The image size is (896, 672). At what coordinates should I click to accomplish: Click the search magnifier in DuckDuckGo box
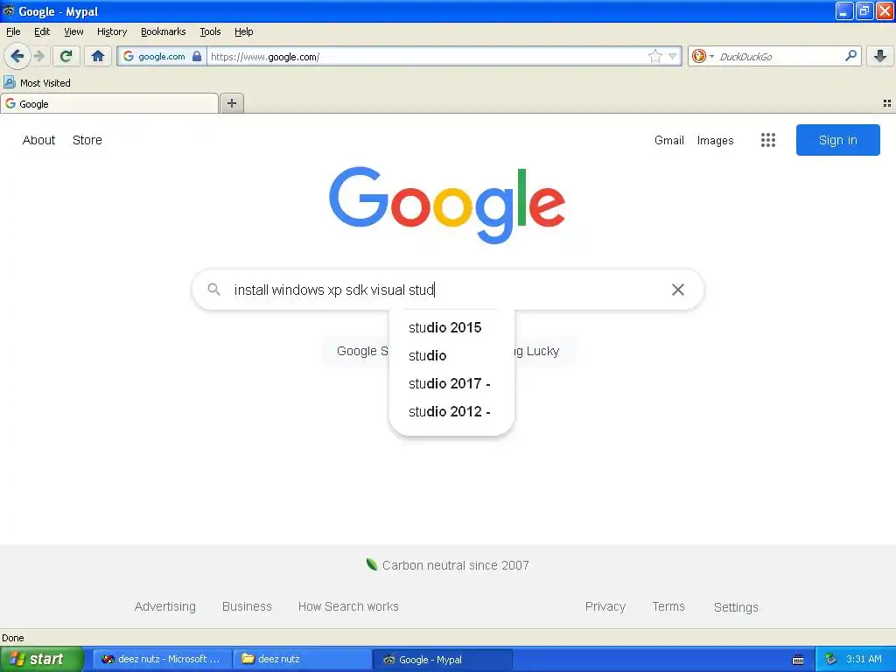click(x=850, y=55)
